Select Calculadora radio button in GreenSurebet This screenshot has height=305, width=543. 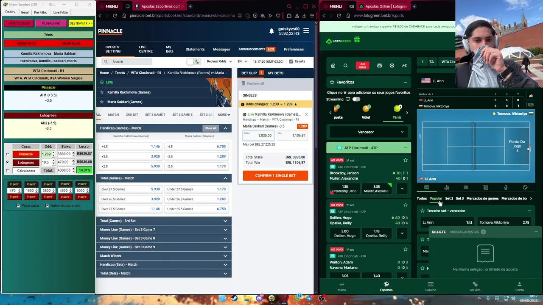click(7, 171)
